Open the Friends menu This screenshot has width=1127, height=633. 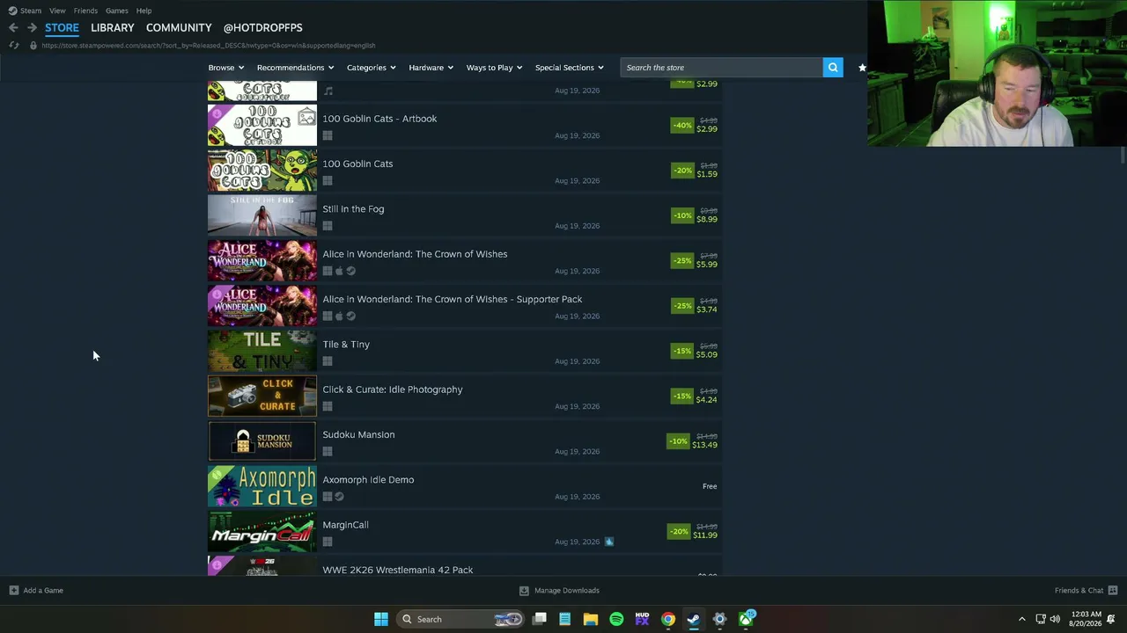point(85,11)
